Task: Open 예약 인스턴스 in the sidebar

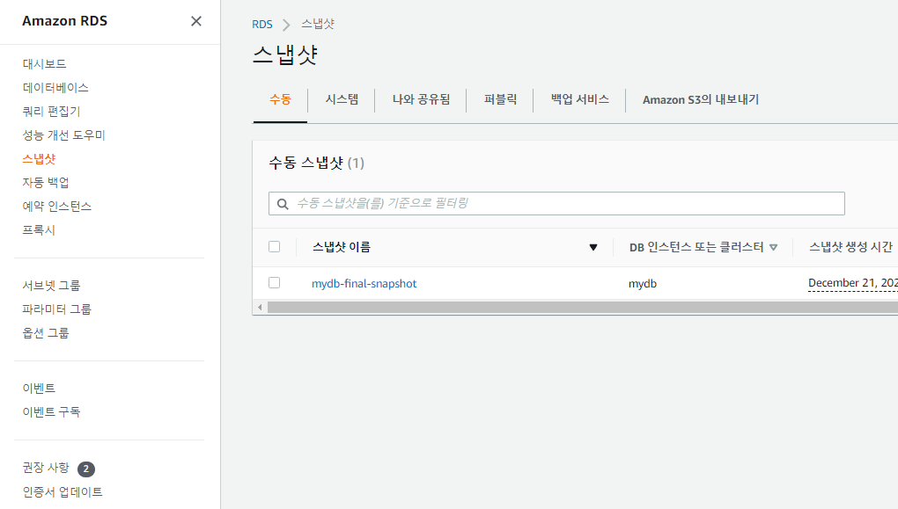Action: [x=57, y=207]
